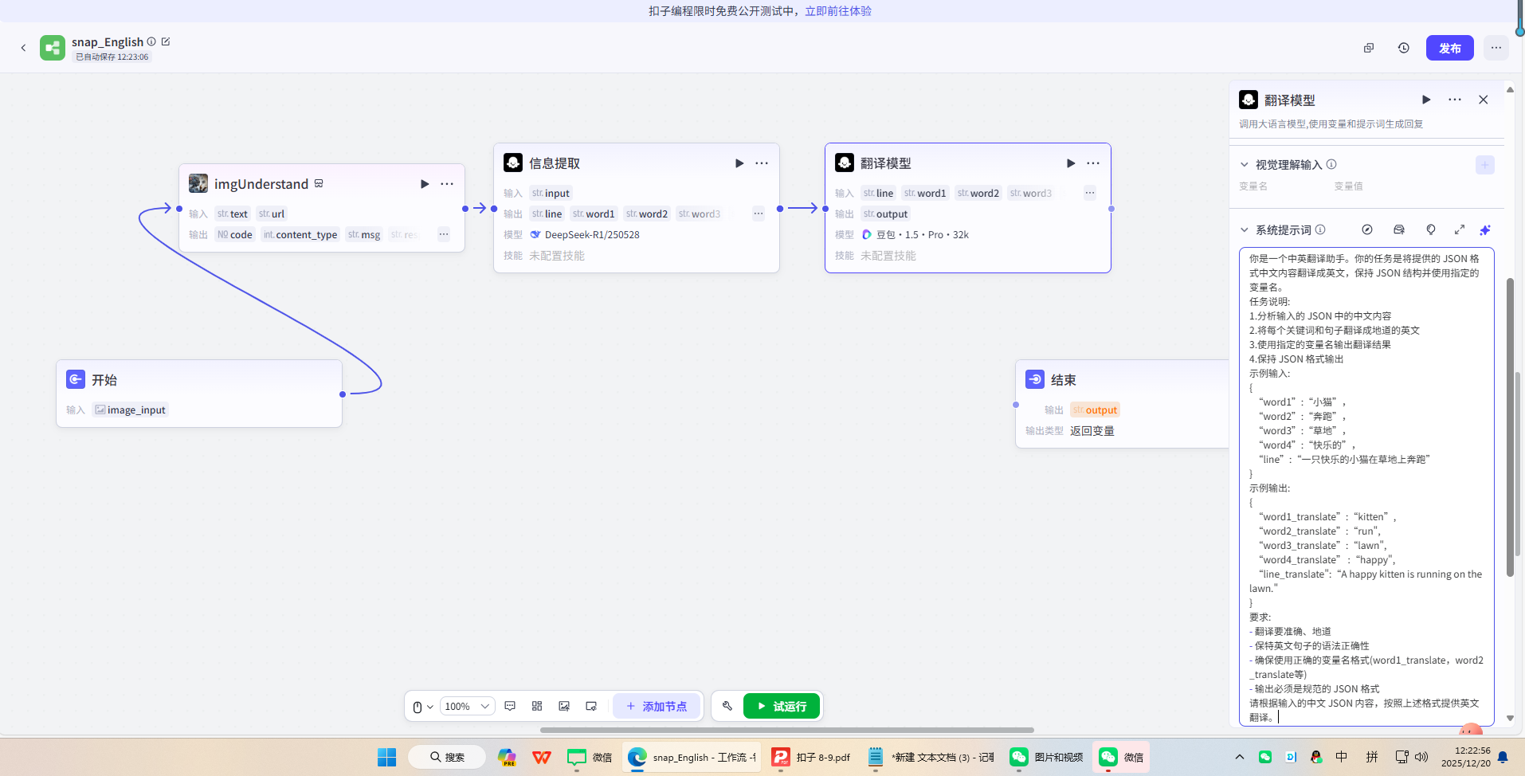Click the canvas horizontal scrollbar
Screen dimensions: 1525x776
tap(786, 730)
